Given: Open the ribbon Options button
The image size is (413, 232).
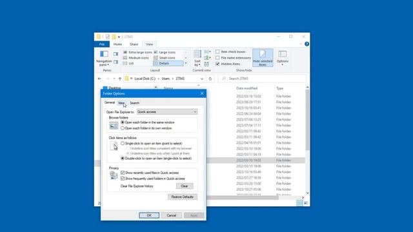Looking at the screenshot, I should point(283,58).
